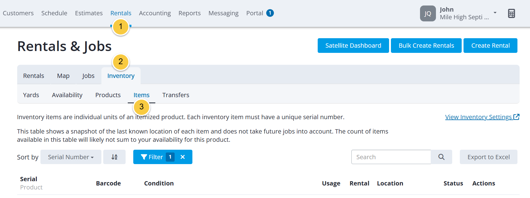Open the Availability inventory section

(x=67, y=95)
